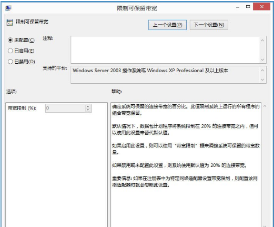Go to 上一个设置(P) previous setting

coord(167,25)
